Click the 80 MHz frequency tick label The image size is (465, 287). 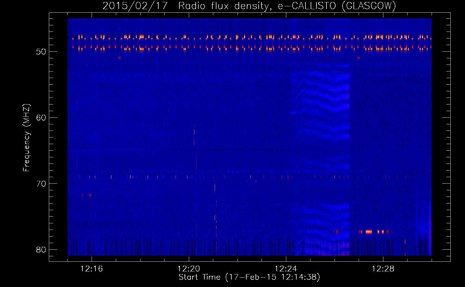pos(41,250)
